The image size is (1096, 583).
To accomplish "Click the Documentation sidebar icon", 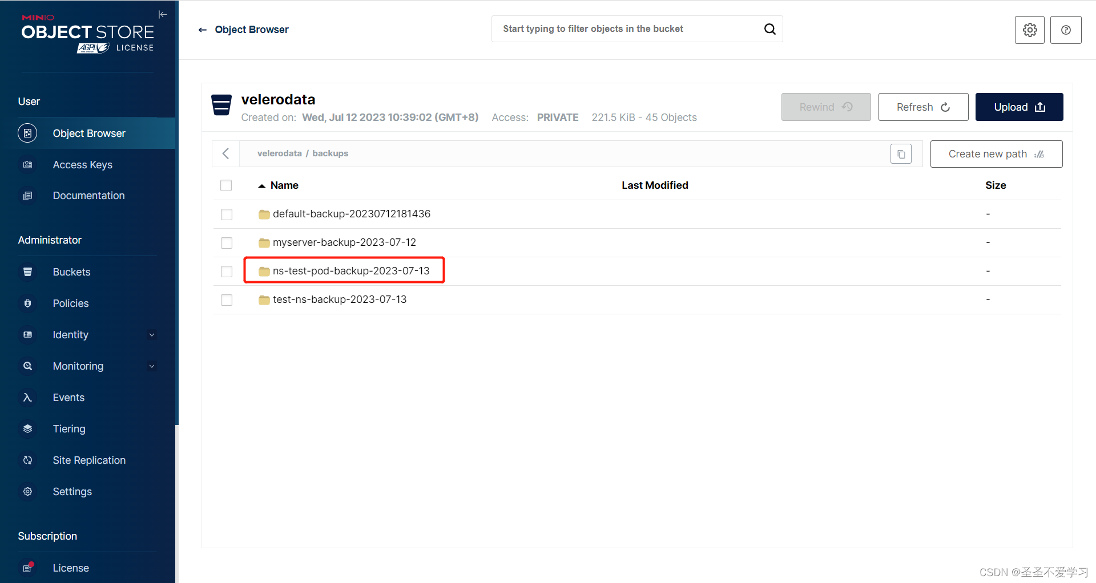I will click(27, 196).
